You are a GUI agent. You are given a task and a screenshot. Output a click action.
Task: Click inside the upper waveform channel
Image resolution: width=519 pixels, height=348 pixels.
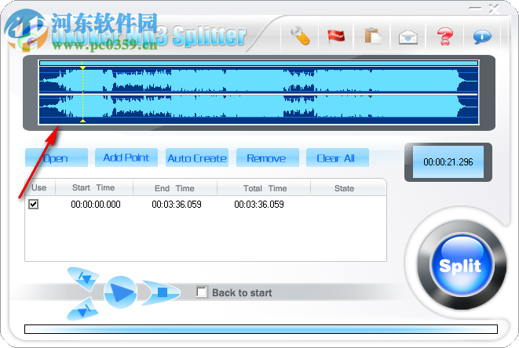[258, 80]
